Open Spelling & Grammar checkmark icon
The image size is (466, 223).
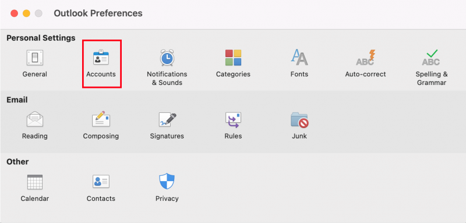(431, 58)
